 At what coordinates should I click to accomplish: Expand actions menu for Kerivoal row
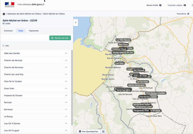coord(66,102)
